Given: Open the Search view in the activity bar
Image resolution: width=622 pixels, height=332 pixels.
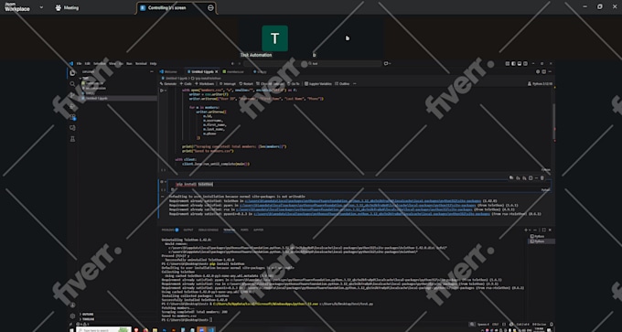Looking at the screenshot, I should [72, 84].
